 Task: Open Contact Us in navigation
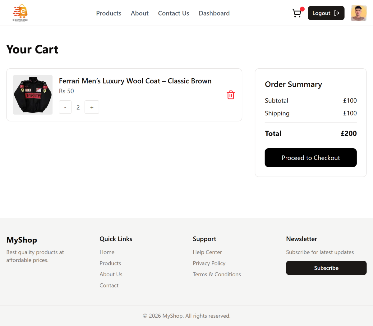pyautogui.click(x=173, y=13)
